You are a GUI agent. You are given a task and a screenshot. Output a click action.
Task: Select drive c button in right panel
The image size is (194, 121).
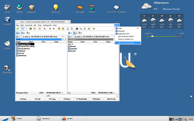[70, 33]
